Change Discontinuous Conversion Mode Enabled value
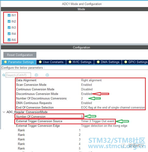 pos(86,94)
